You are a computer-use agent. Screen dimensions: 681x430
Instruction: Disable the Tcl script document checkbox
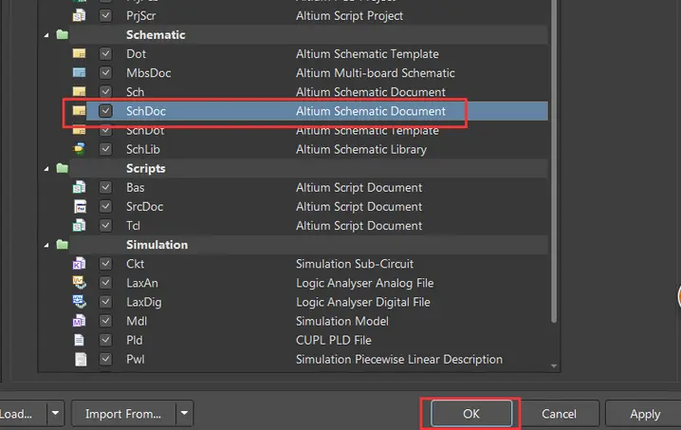coord(105,225)
